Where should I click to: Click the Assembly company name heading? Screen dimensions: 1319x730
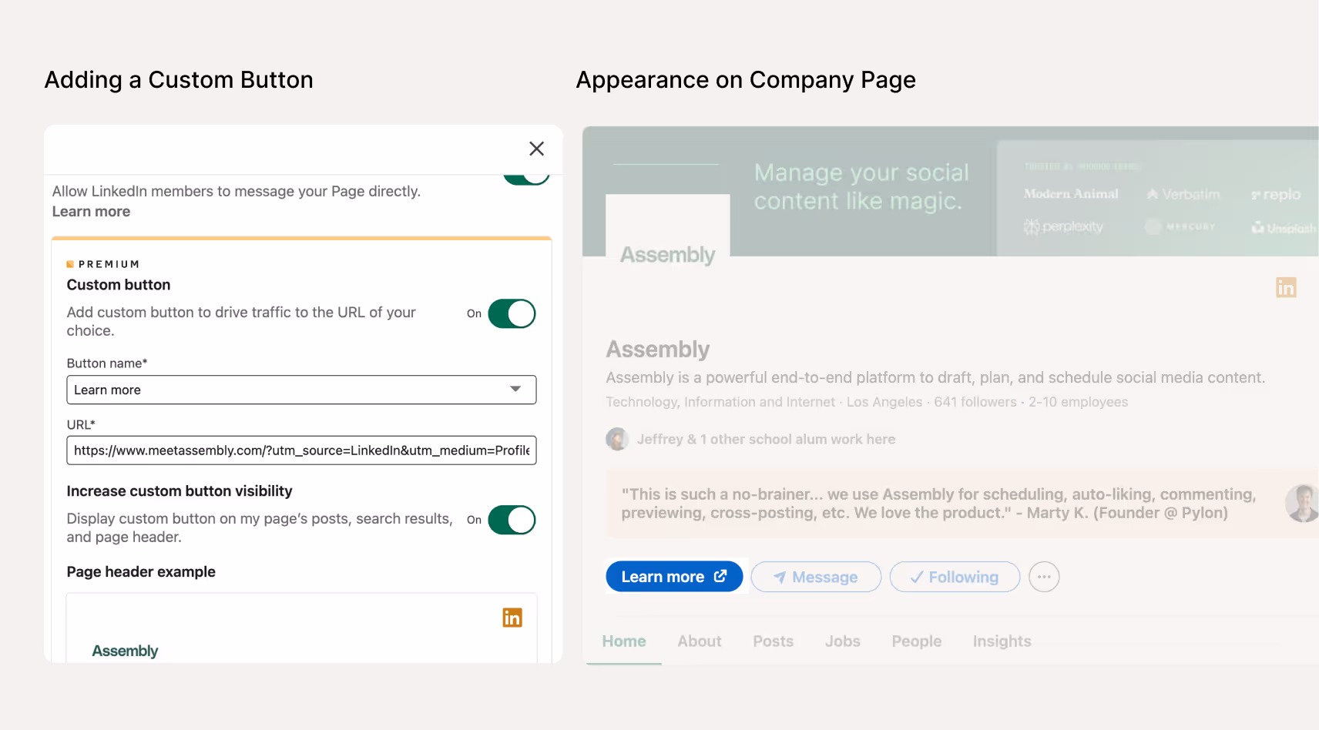[x=658, y=350]
